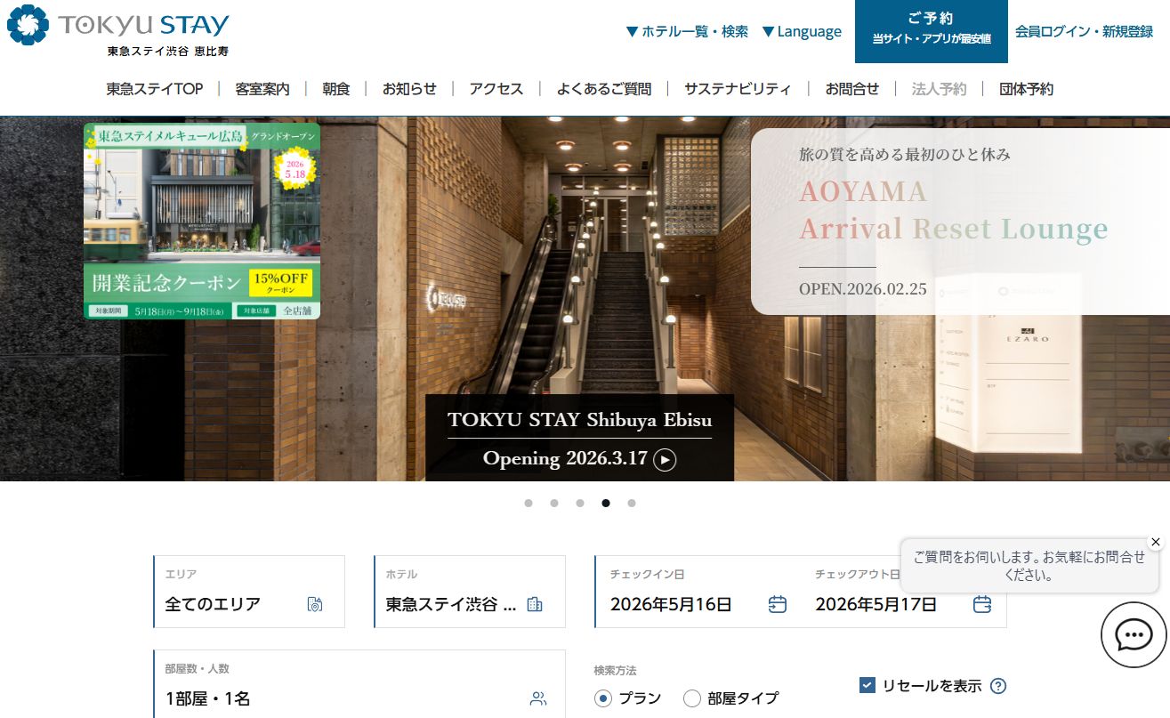Go to first carousel slide dot

[x=529, y=503]
